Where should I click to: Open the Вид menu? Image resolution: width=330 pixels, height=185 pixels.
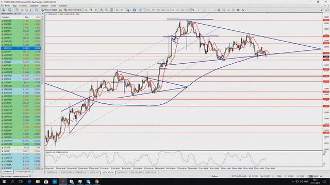14,6
